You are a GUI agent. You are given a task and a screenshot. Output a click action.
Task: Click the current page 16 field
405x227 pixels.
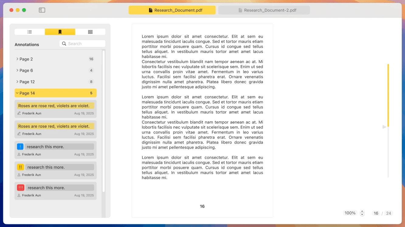point(376,213)
